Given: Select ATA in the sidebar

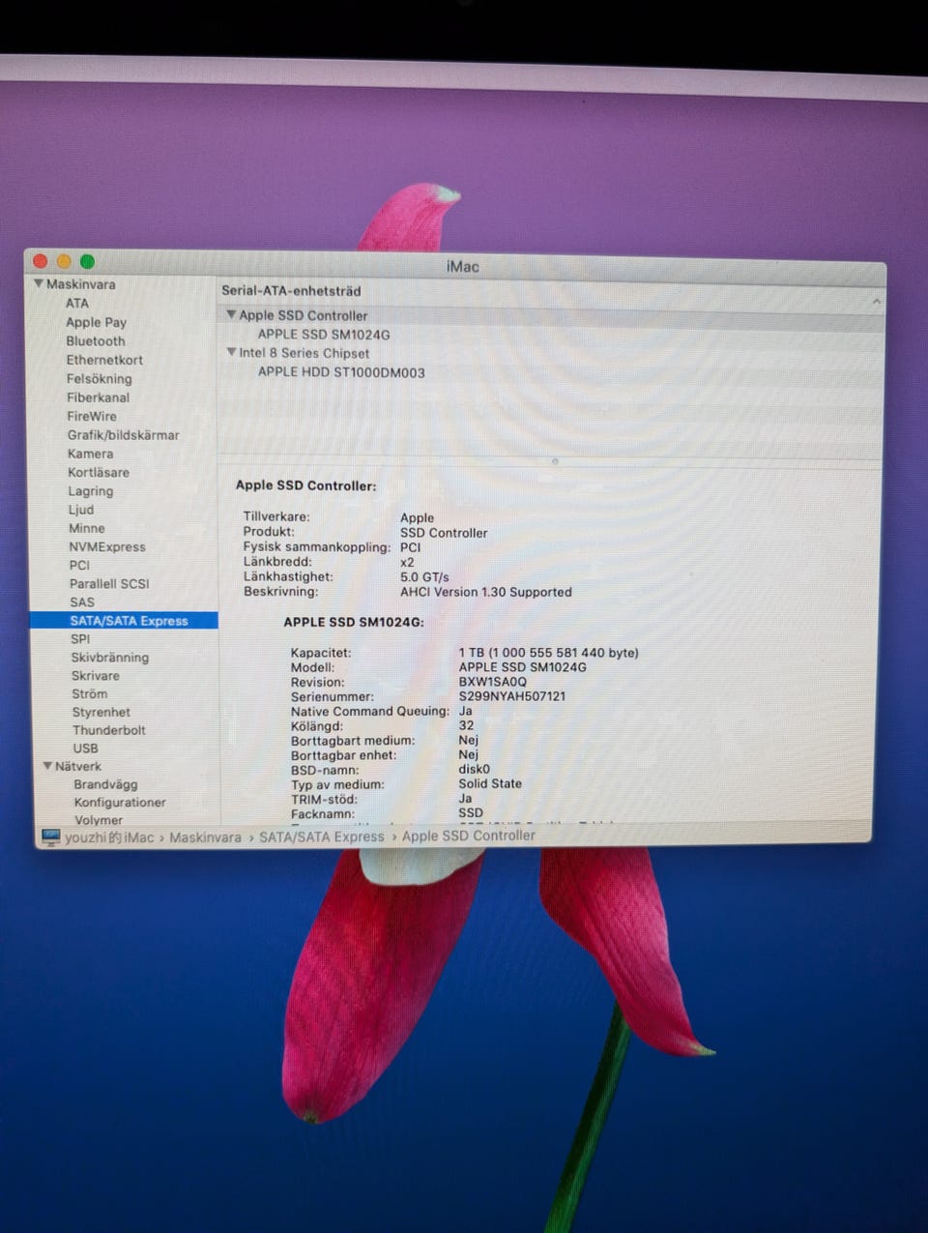Looking at the screenshot, I should pyautogui.click(x=77, y=303).
